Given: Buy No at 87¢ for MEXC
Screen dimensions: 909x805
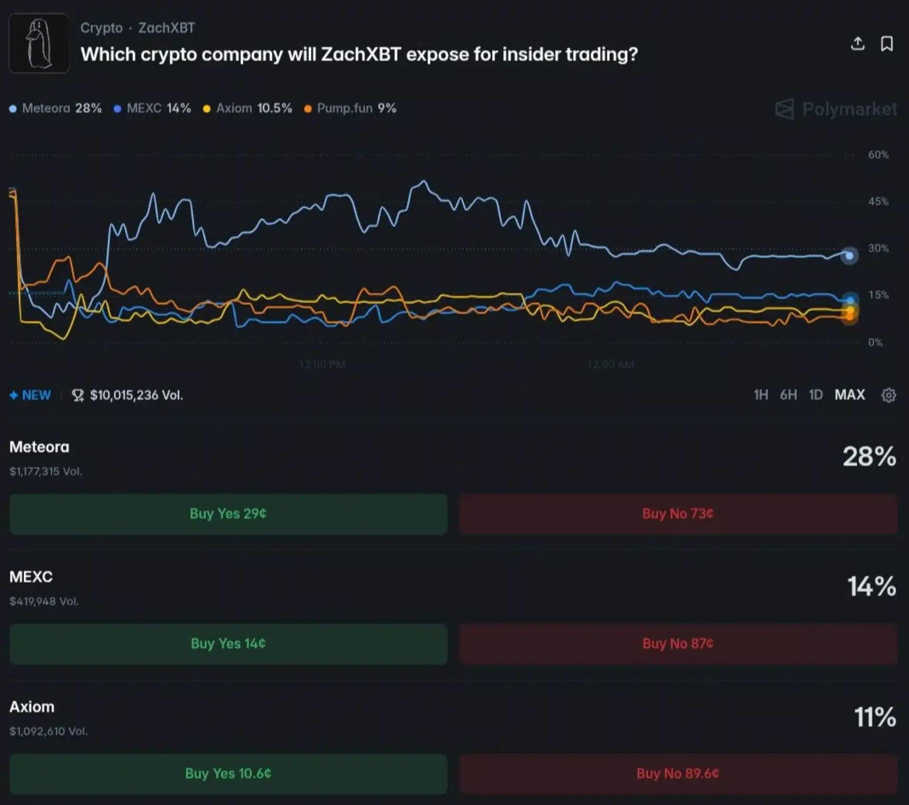Looking at the screenshot, I should coord(677,644).
